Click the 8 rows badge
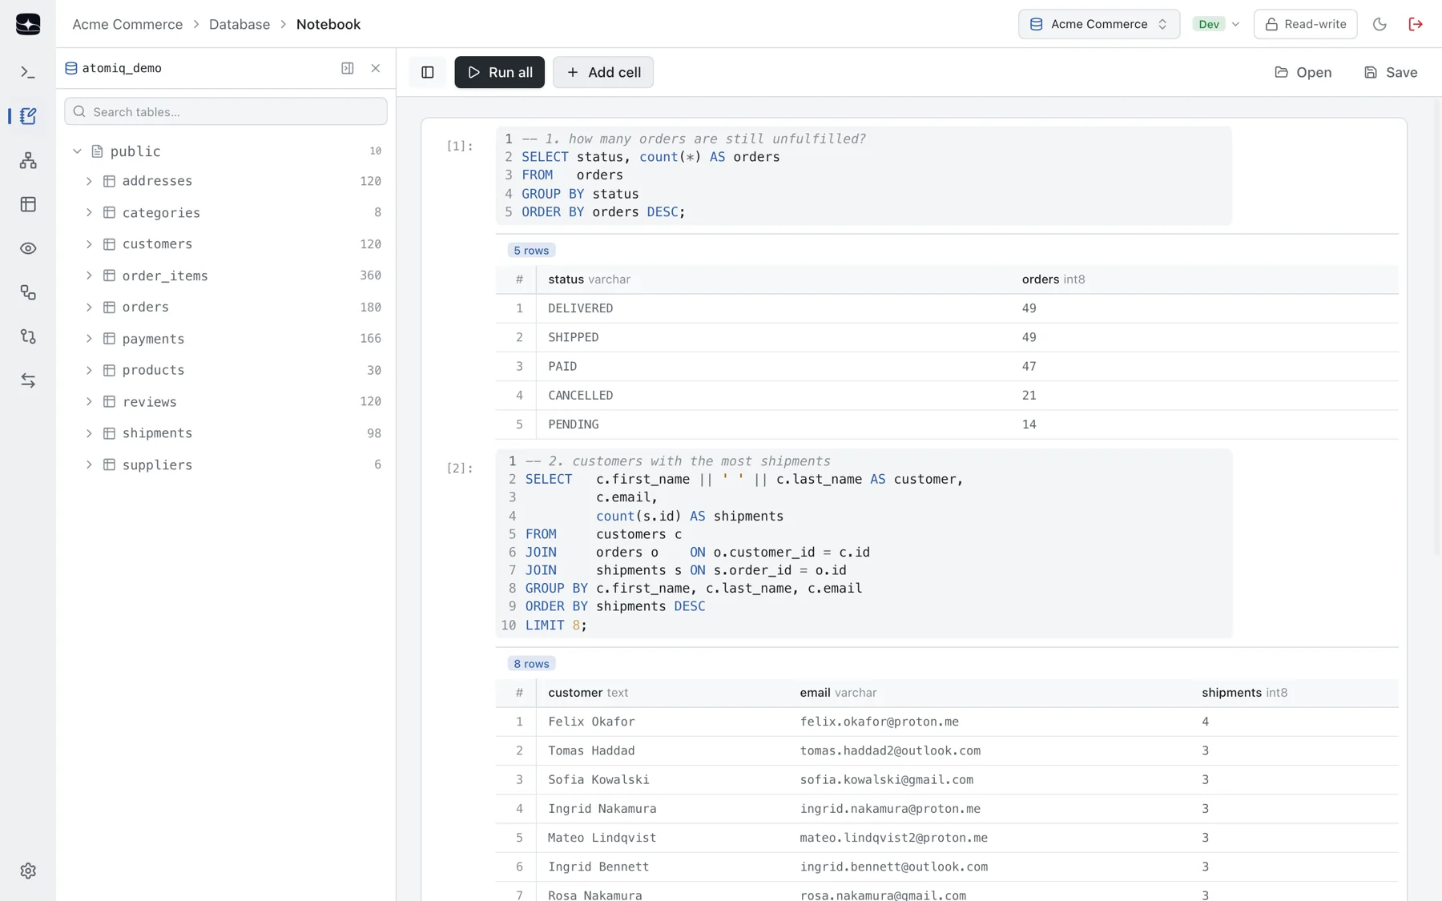The height and width of the screenshot is (901, 1442). click(531, 664)
